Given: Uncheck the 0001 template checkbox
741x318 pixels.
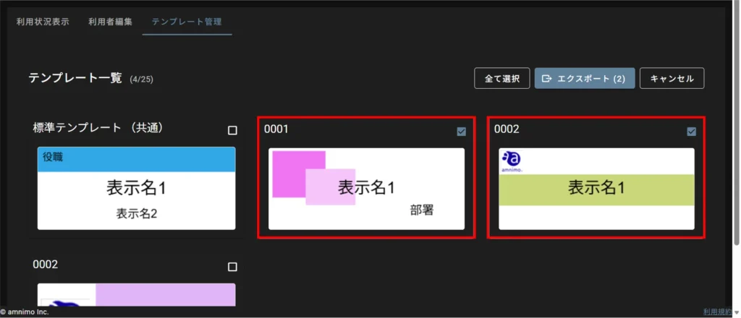Looking at the screenshot, I should (x=462, y=132).
